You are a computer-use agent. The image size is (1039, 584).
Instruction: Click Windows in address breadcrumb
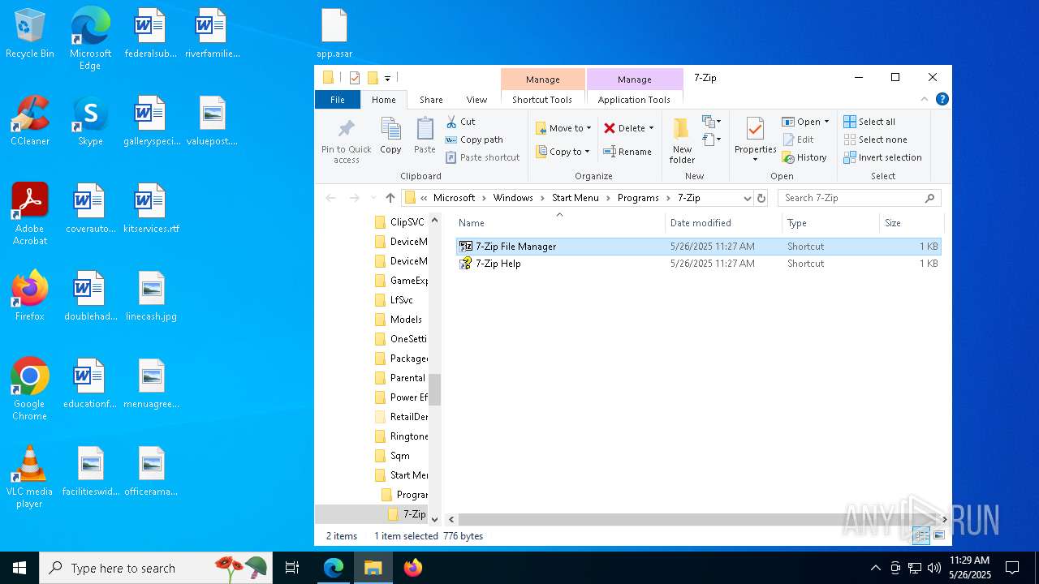pos(513,198)
